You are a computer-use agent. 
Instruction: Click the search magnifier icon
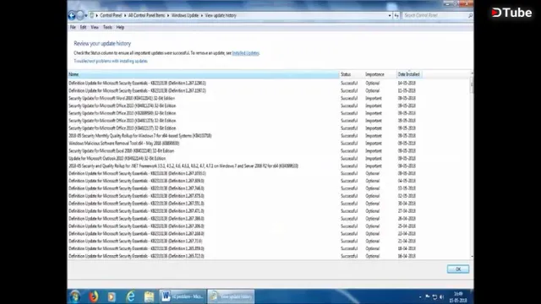click(470, 15)
